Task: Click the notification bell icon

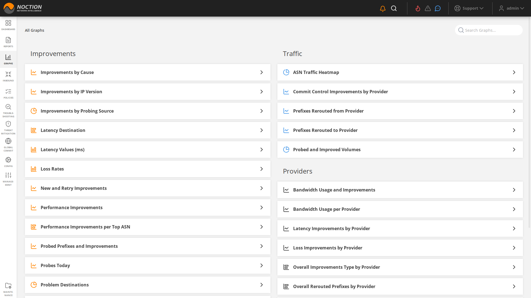Action: tap(382, 8)
